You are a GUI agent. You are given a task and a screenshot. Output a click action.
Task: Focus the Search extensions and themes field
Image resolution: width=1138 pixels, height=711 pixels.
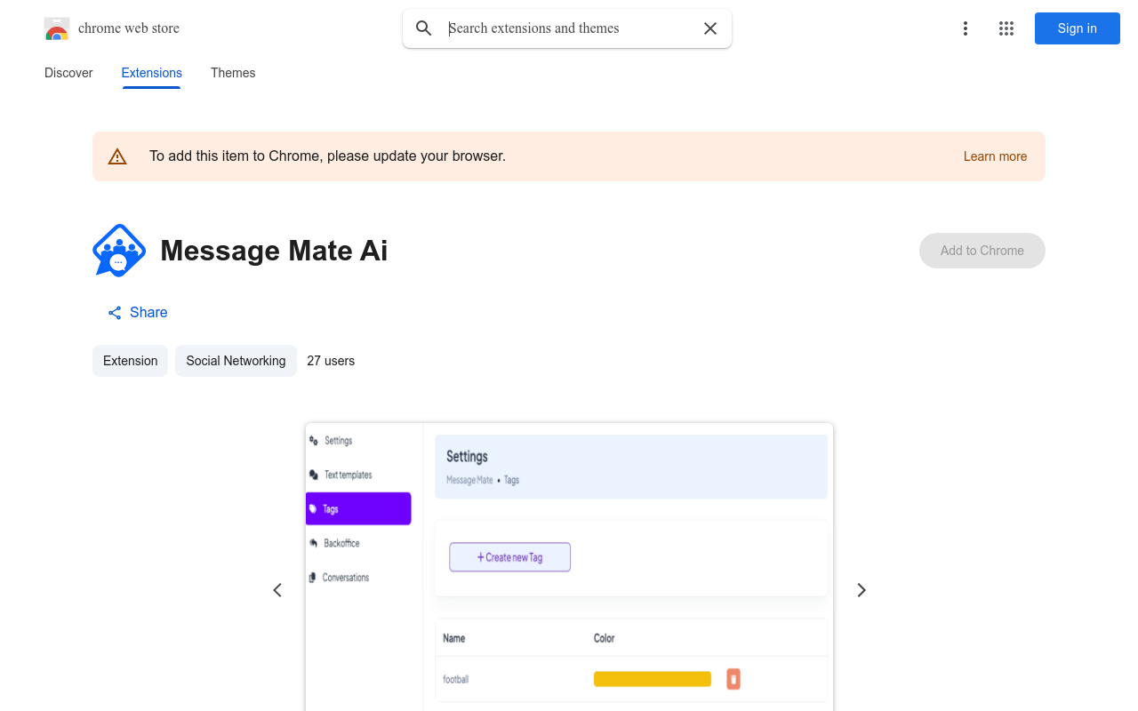point(569,28)
